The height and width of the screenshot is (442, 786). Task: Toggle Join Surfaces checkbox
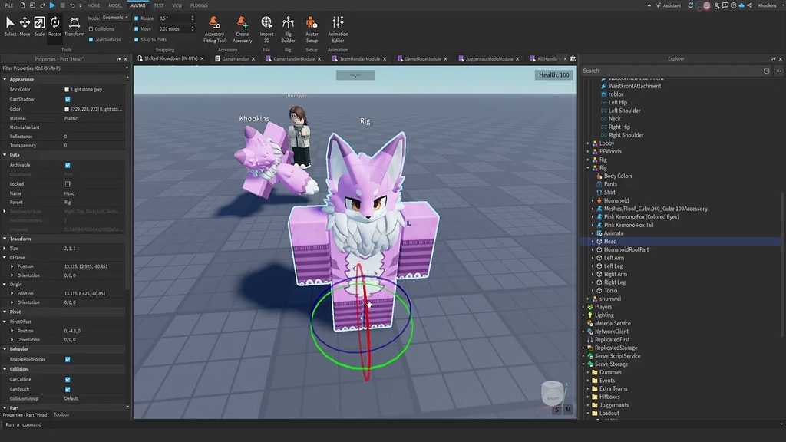pyautogui.click(x=91, y=40)
